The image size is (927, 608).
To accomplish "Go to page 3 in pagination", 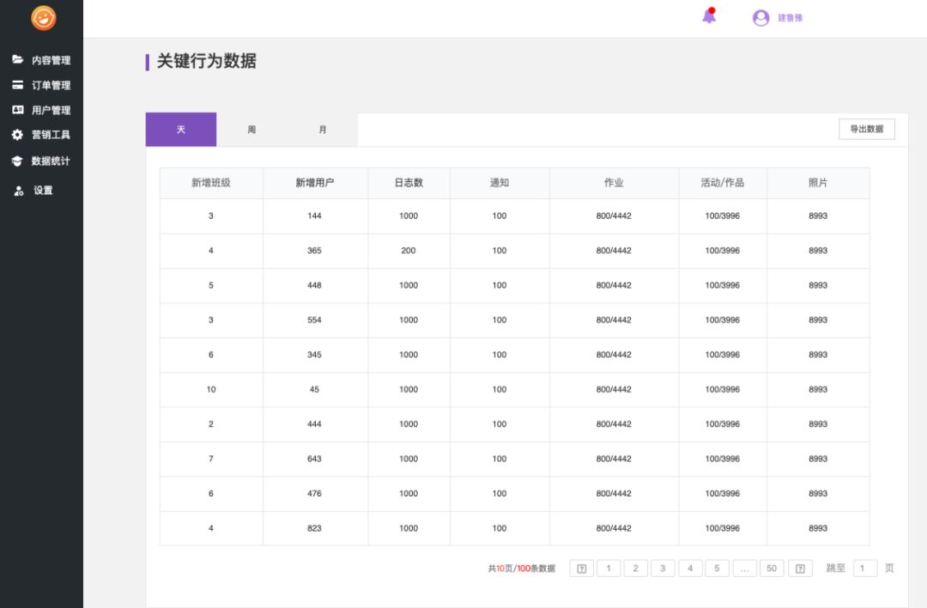I will [663, 568].
